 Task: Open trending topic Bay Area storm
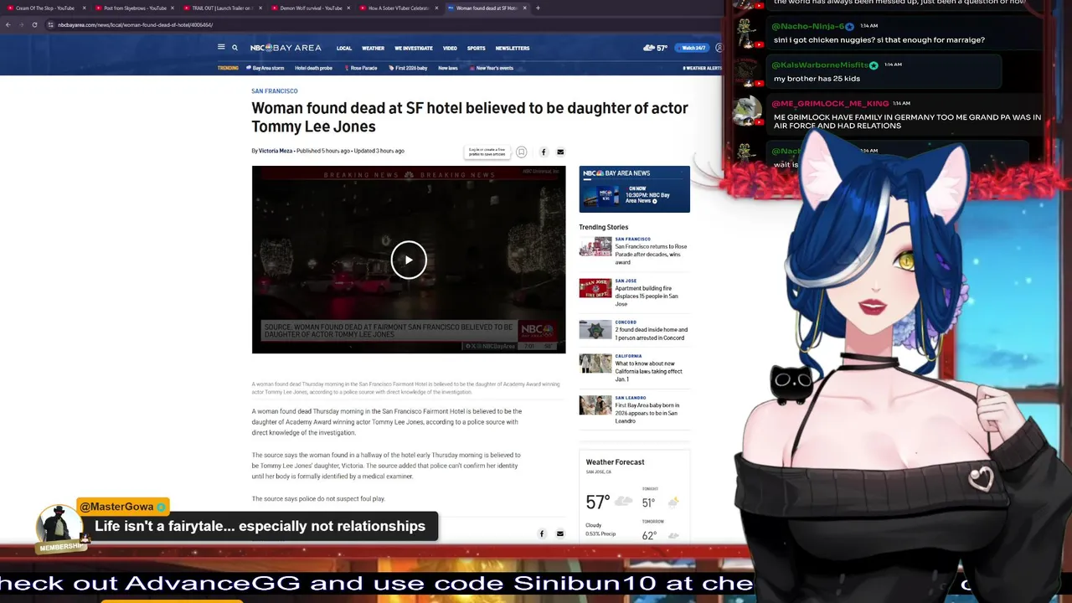point(265,68)
